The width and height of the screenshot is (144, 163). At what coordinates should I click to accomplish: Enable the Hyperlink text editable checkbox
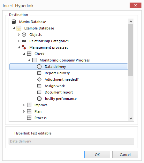(11, 133)
